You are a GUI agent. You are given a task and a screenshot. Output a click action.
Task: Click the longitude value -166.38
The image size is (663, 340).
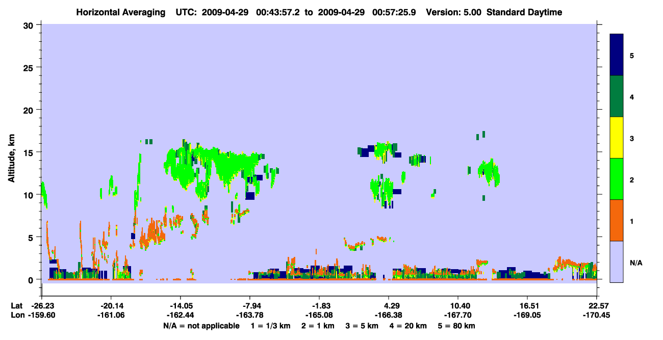[389, 315]
